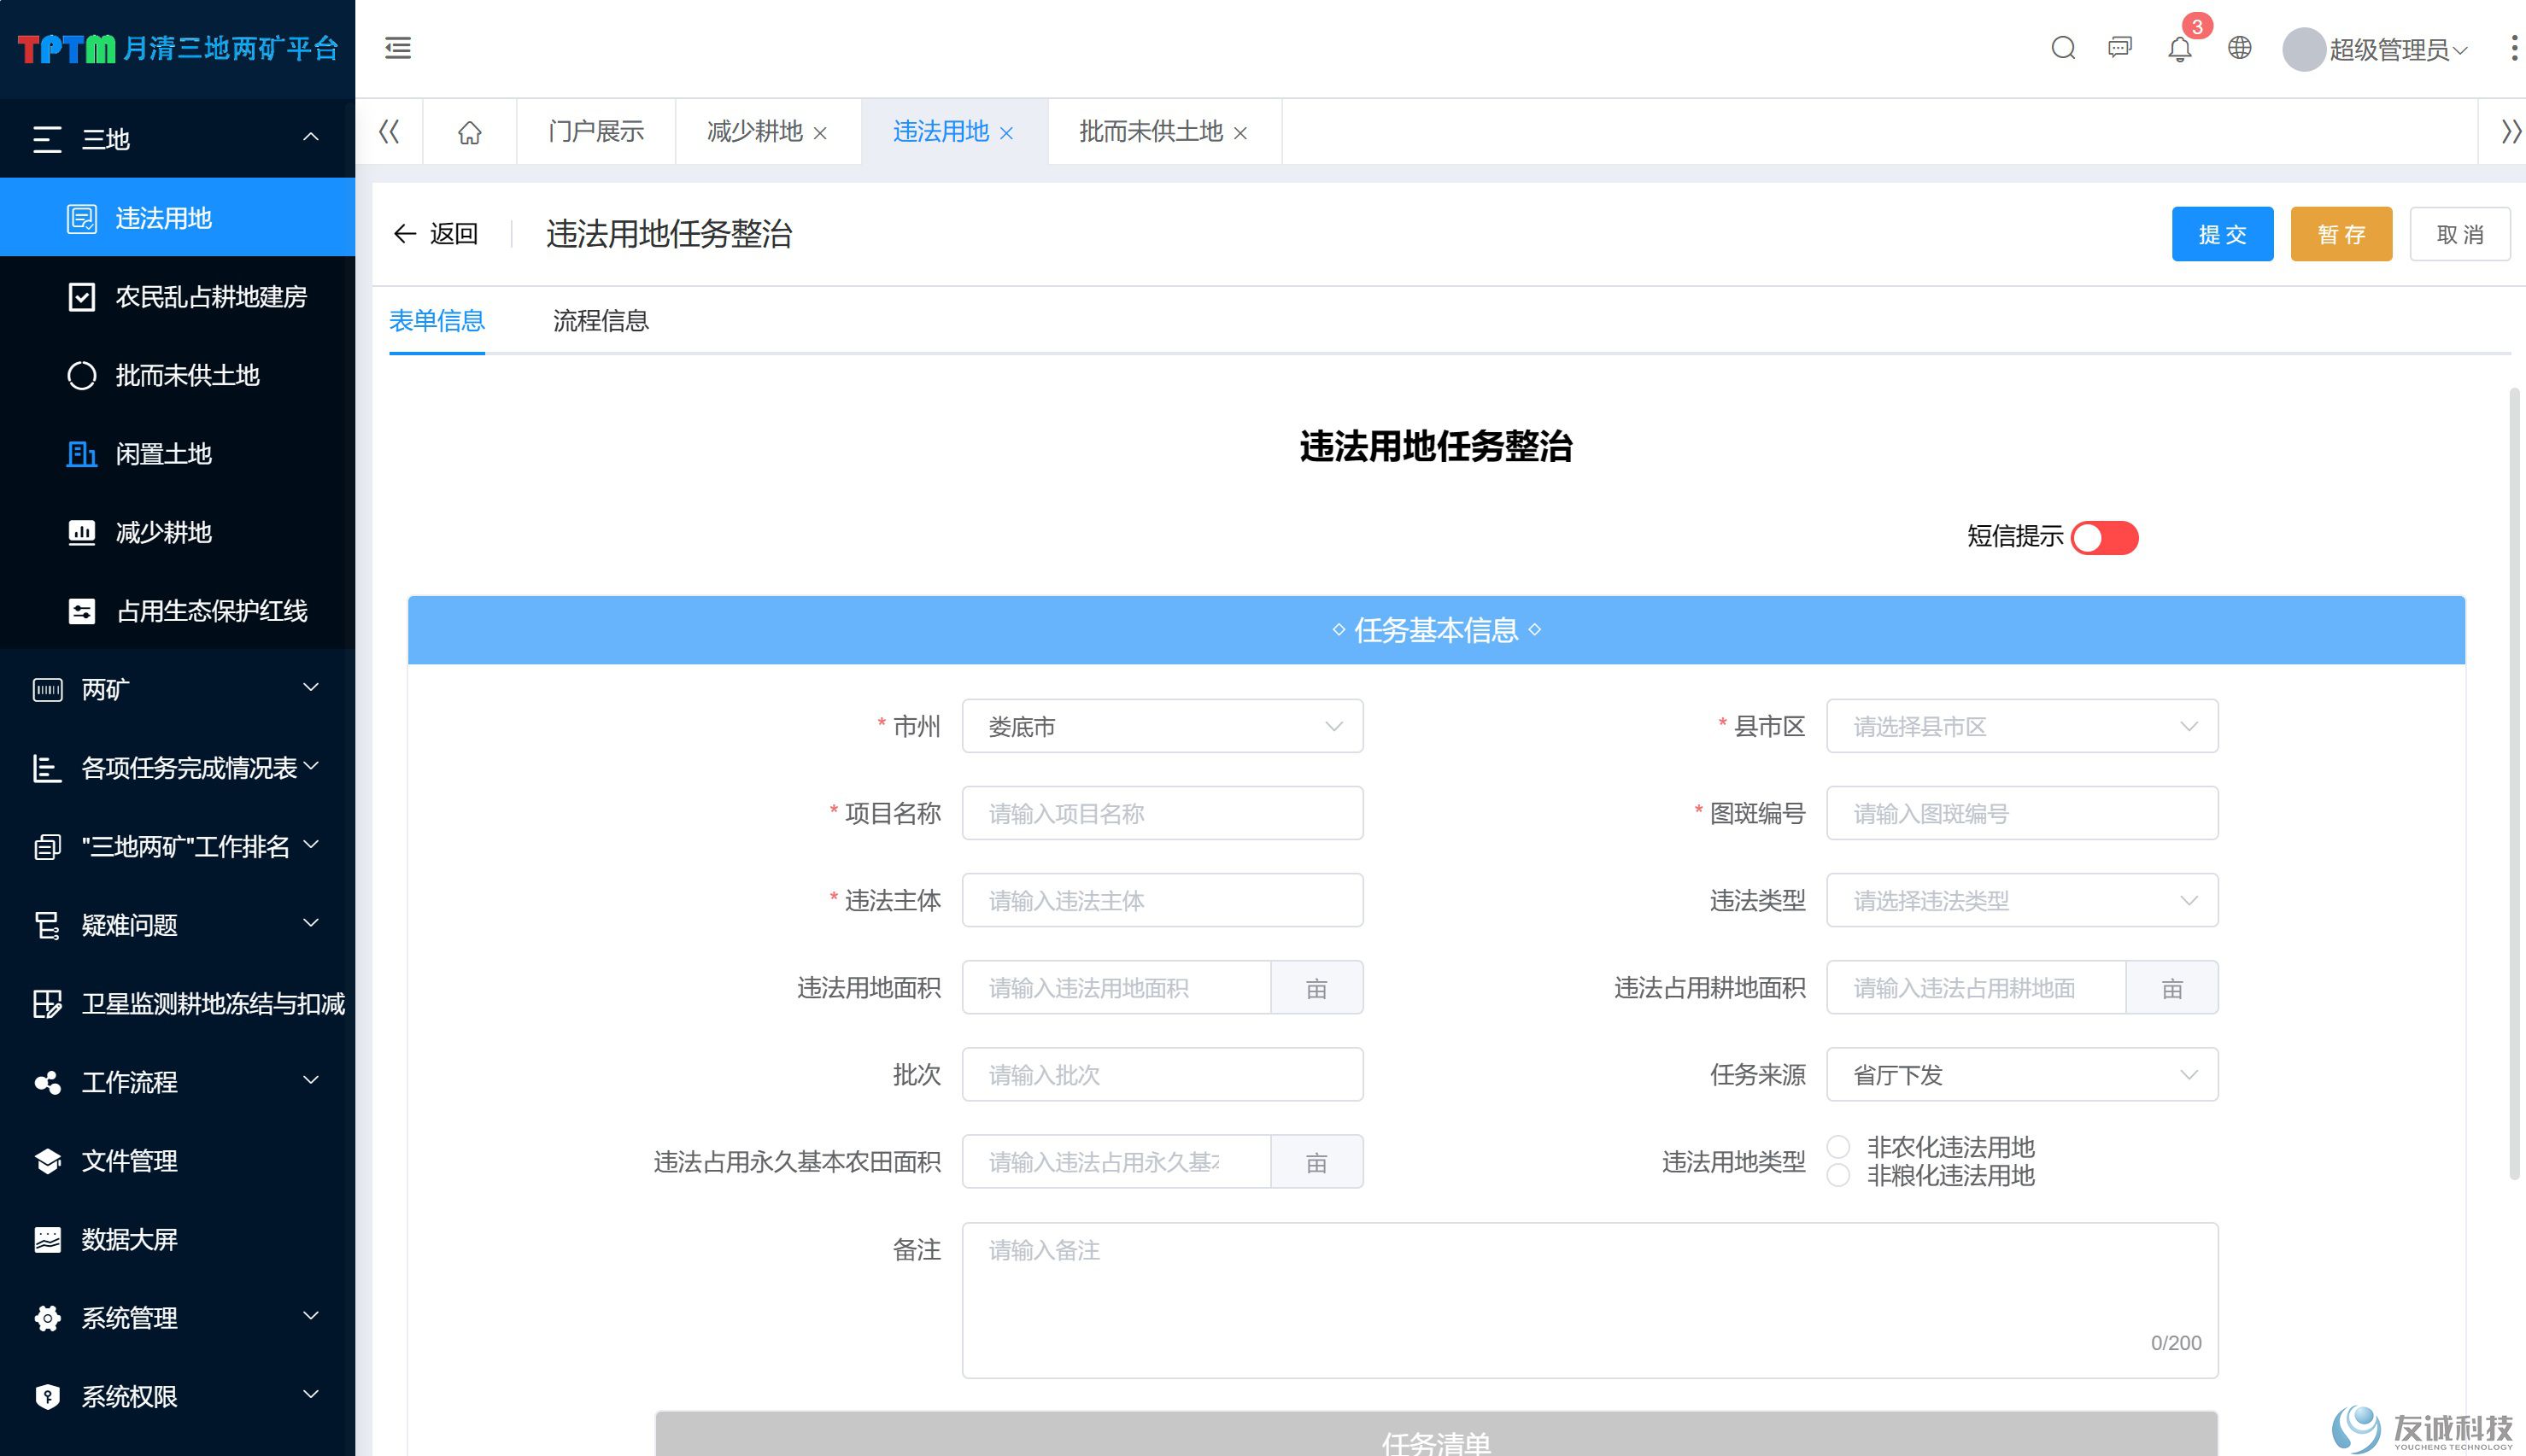Click the 农民乱占耕地建房 checkbox icon

[x=82, y=297]
